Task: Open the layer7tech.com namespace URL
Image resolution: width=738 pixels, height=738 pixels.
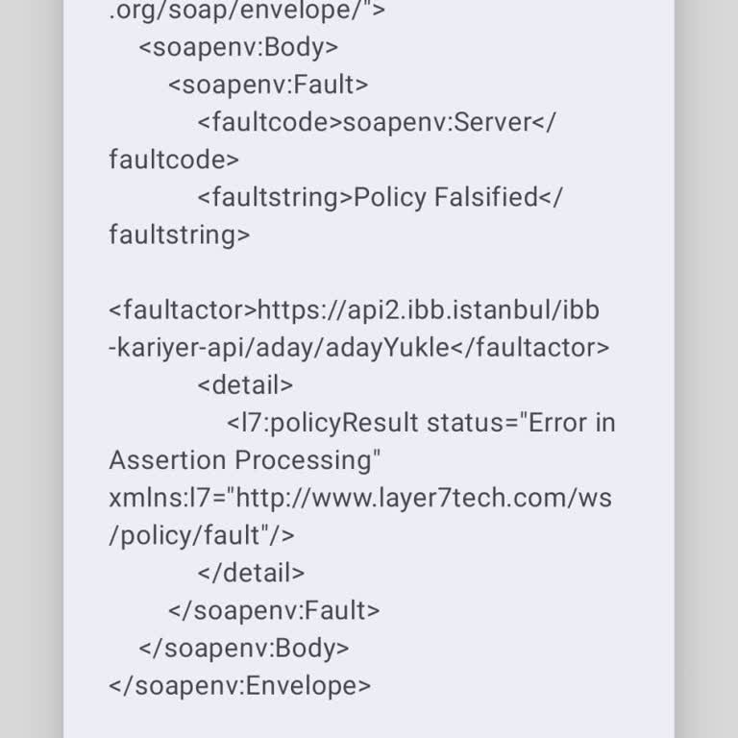Action: 360,516
